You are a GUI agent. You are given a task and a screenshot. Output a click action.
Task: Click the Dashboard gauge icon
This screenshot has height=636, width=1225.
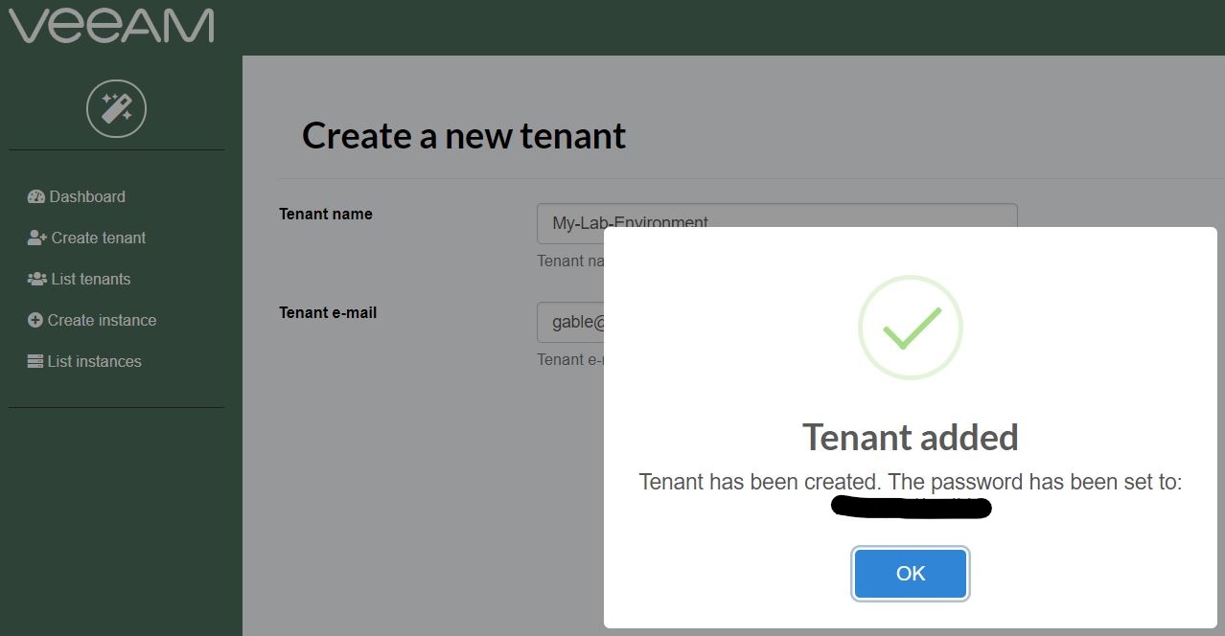[36, 196]
